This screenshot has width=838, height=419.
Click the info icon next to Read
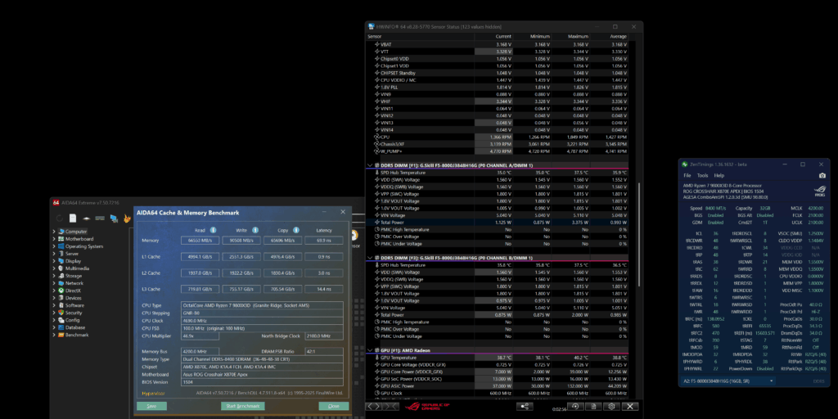coord(213,230)
